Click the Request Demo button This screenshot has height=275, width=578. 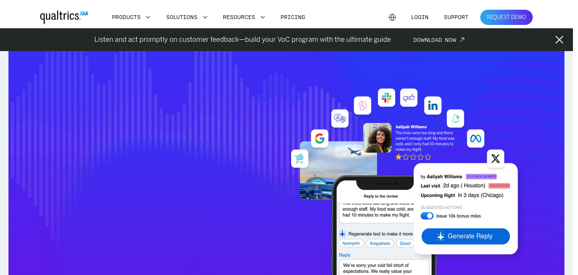(506, 17)
